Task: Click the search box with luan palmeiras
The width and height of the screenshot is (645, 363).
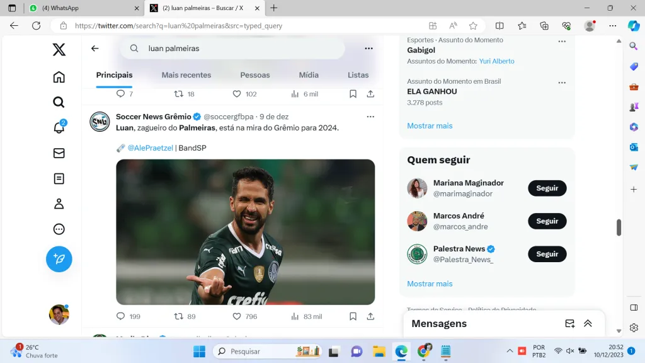Action: click(239, 49)
